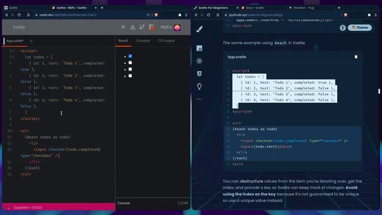Open the accessibility settings icon
Screen dimensions: 382x215
343,28
